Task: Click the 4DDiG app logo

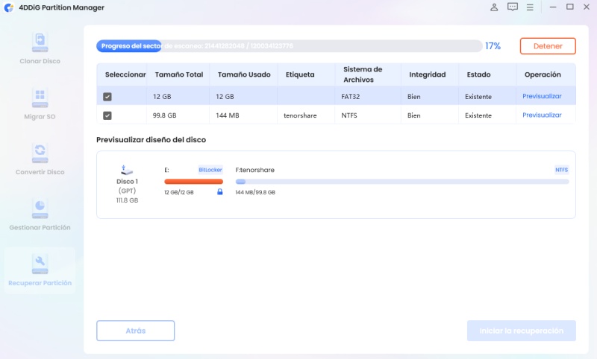Action: pos(9,7)
